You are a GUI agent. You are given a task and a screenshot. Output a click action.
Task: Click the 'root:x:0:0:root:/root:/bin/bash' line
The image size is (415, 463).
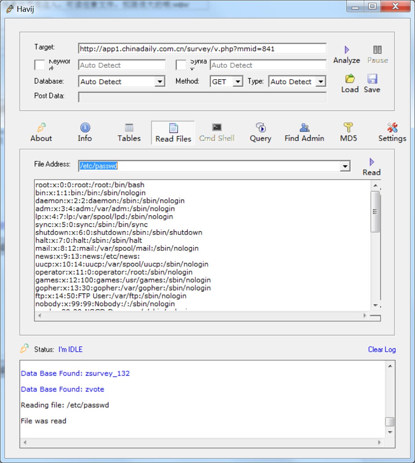click(90, 185)
